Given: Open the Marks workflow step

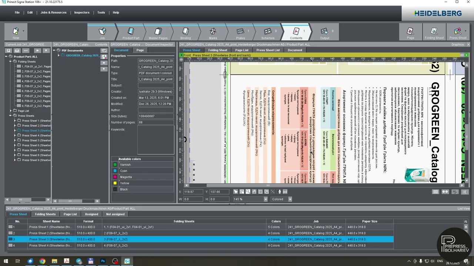Looking at the screenshot, I should [x=213, y=32].
